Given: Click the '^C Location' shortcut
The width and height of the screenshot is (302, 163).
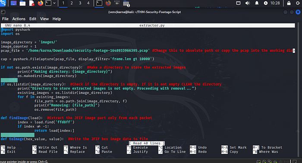Looking at the screenshot, I should [x=170, y=147].
